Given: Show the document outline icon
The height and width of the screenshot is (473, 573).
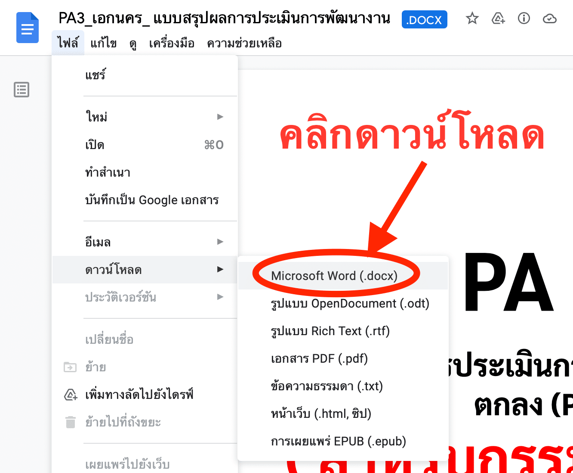Looking at the screenshot, I should click(22, 90).
